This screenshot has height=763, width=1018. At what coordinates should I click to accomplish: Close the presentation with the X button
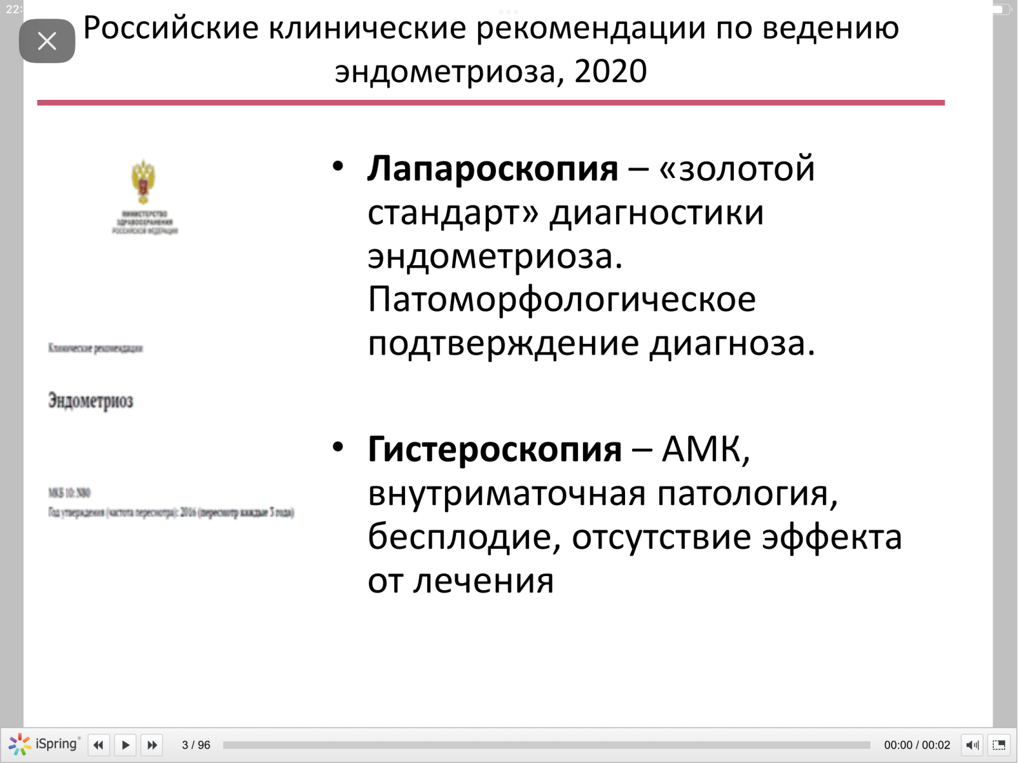point(47,41)
